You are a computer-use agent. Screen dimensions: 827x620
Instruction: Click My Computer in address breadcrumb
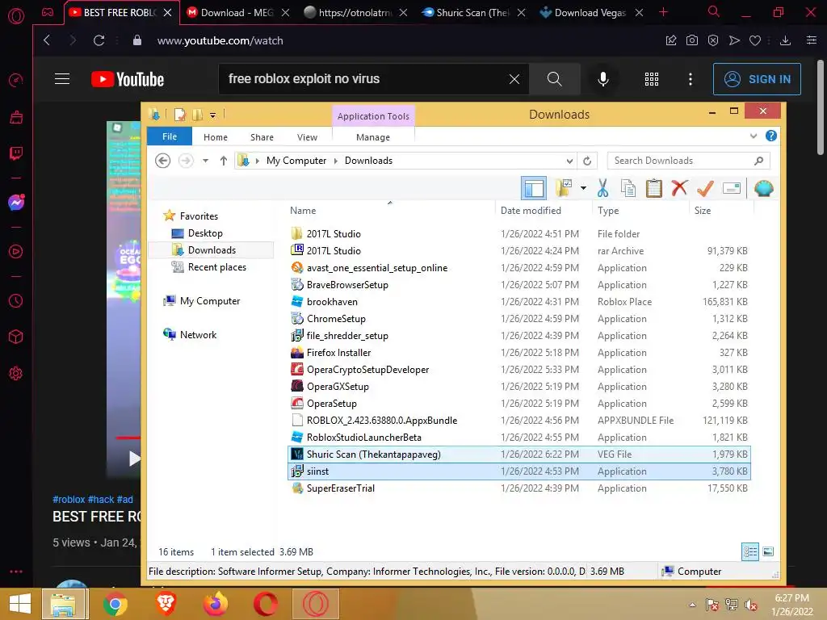click(x=296, y=161)
